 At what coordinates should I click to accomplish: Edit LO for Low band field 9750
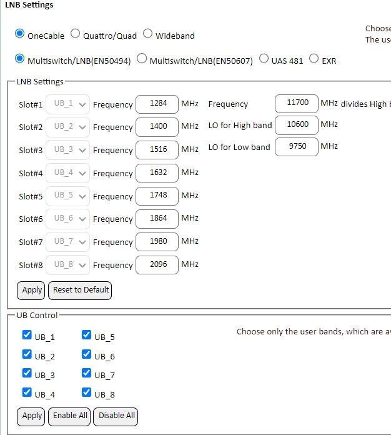click(x=297, y=147)
